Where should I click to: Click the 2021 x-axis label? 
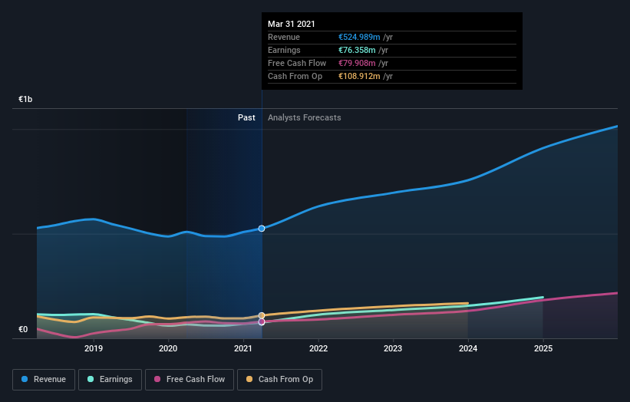pos(243,348)
